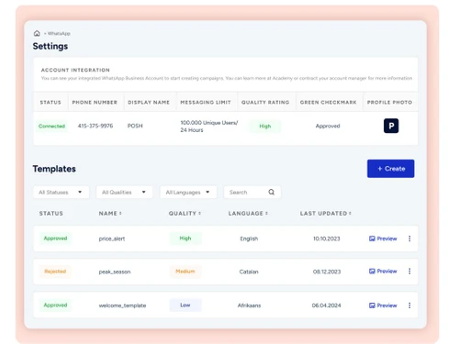Open more options for price_alert row
The image size is (459, 344).
pos(409,239)
